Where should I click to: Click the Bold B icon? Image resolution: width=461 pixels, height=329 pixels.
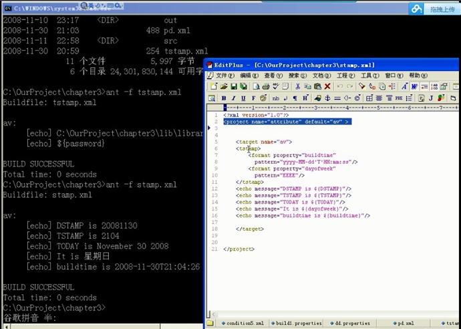pos(224,98)
